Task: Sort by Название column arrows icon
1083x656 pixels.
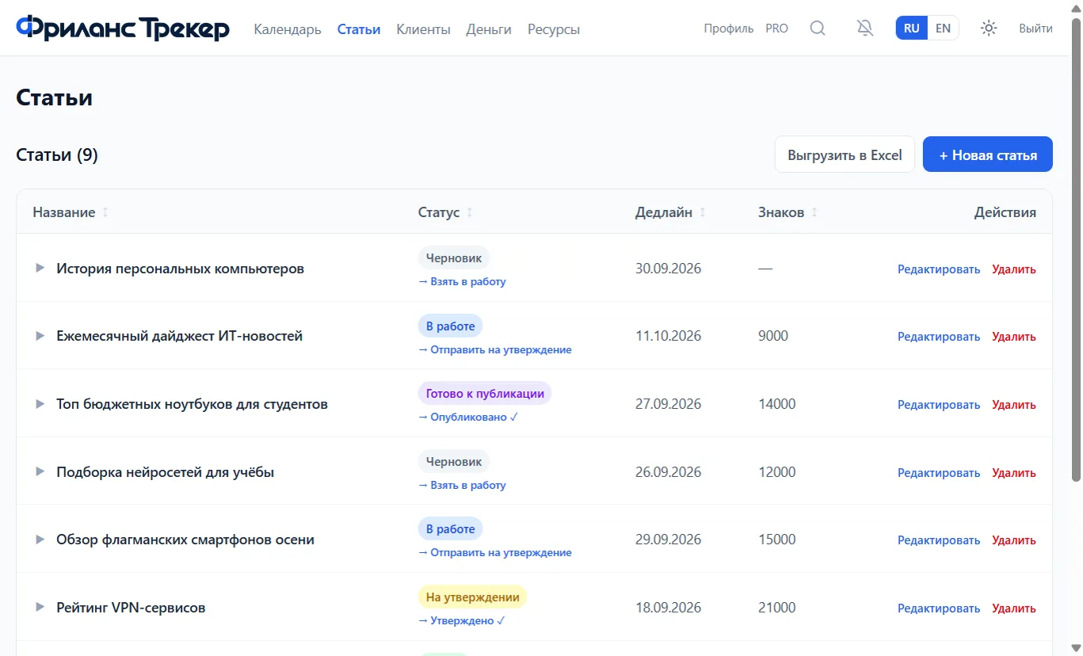Action: coord(105,212)
